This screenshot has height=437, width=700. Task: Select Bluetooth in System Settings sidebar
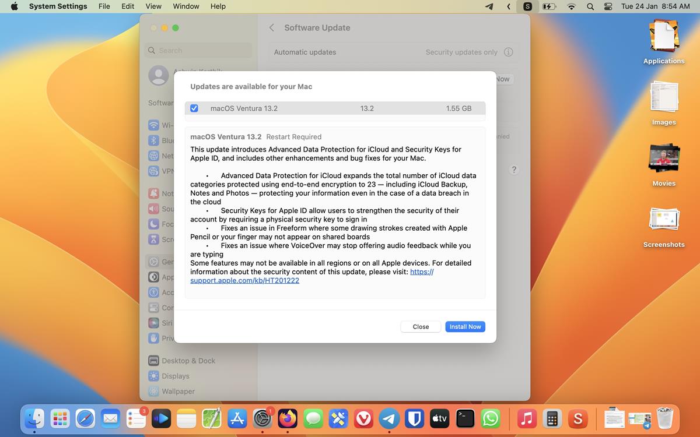pyautogui.click(x=166, y=140)
